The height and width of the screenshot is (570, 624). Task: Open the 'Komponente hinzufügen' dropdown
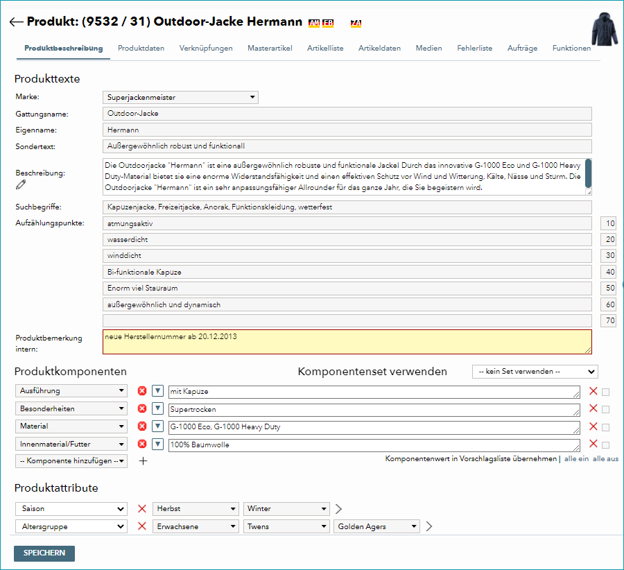(71, 461)
